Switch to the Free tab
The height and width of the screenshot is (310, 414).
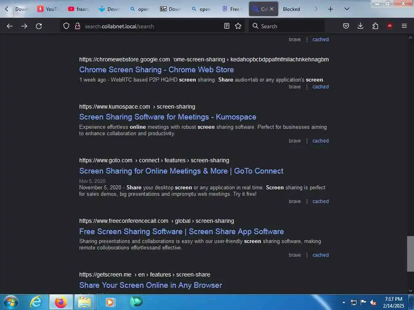[232, 9]
